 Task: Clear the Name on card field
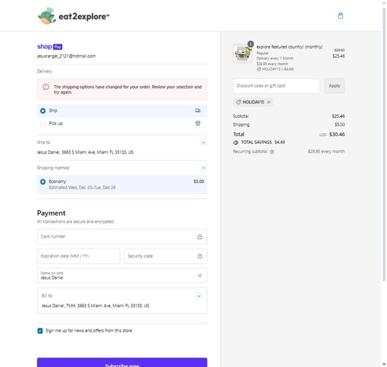click(x=200, y=276)
